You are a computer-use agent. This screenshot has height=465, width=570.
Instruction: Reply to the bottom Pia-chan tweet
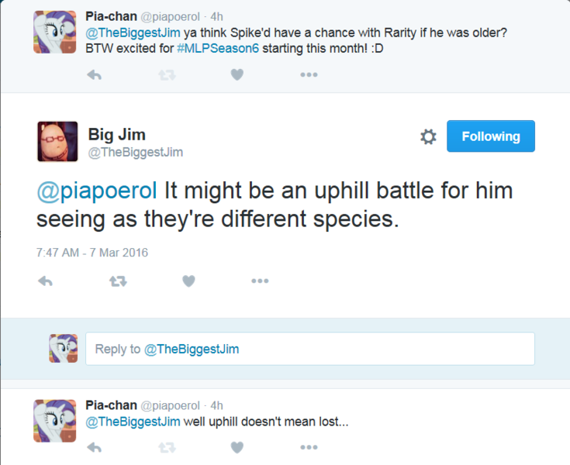pos(93,447)
